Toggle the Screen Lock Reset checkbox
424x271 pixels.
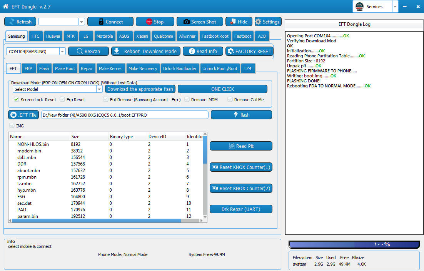pos(17,100)
